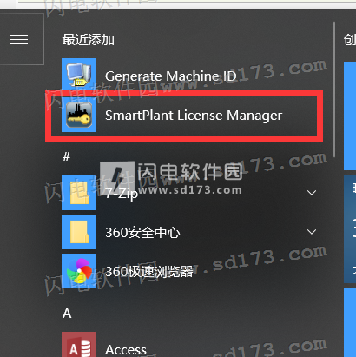
Task: Open Access from the app list
Action: click(x=126, y=350)
